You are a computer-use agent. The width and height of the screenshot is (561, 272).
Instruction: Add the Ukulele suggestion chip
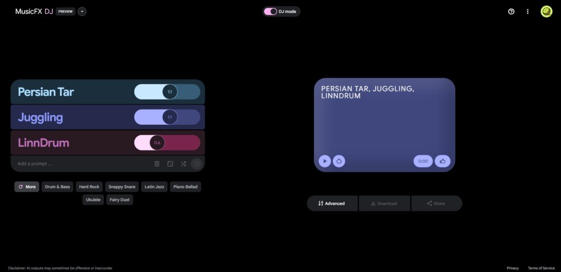[93, 200]
